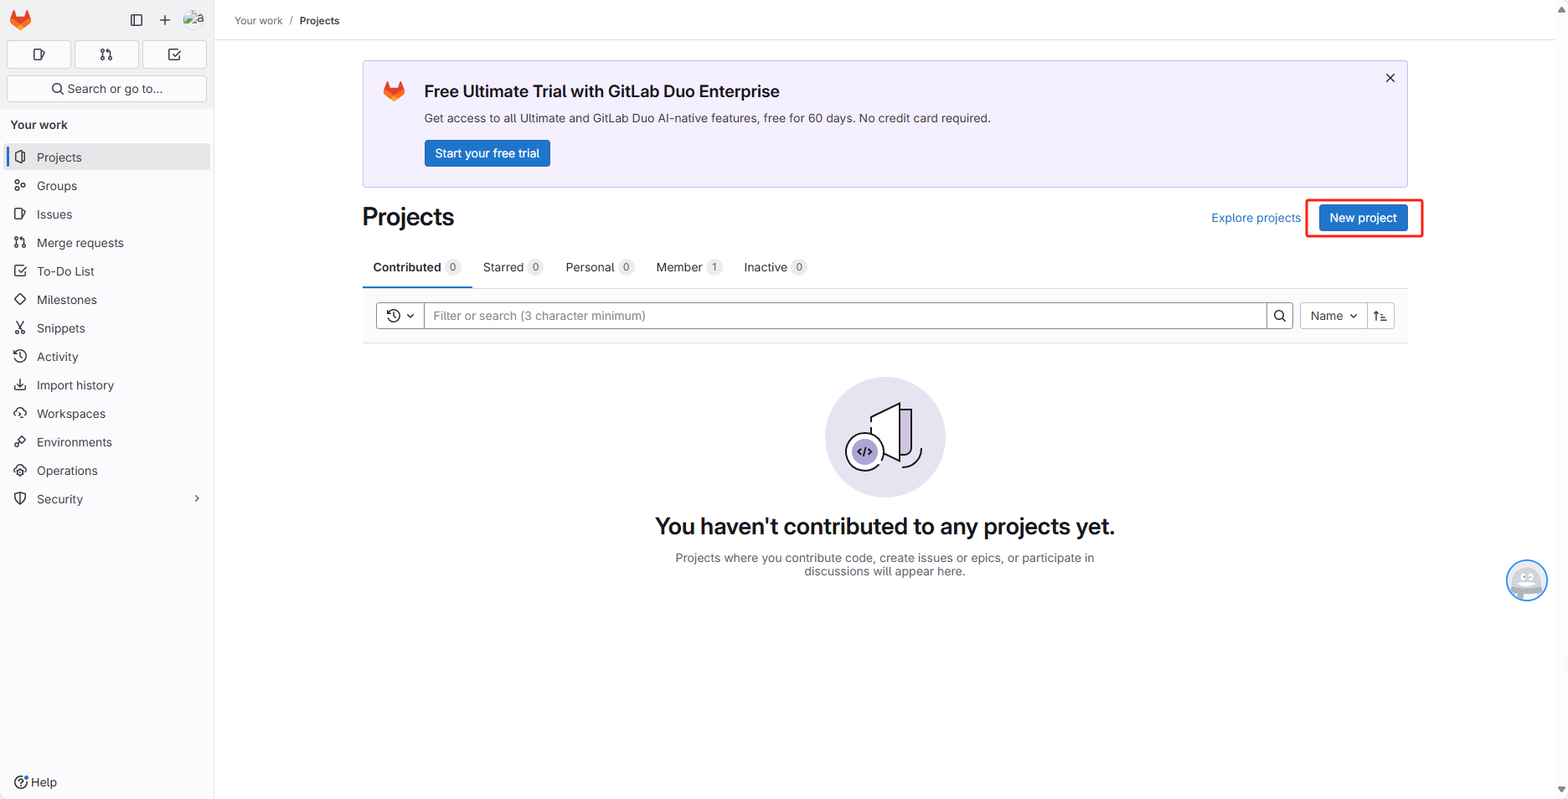1568x799 pixels.
Task: Click the New project button
Action: pos(1362,218)
